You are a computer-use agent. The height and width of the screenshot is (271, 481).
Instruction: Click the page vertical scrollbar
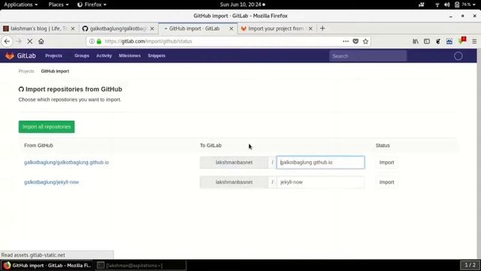tap(479, 154)
